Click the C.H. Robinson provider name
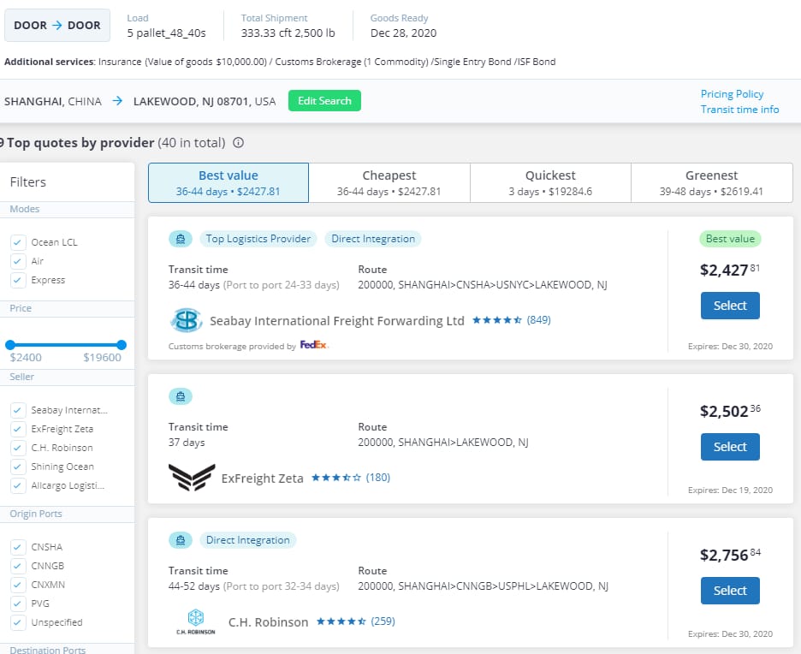The height and width of the screenshot is (654, 801). coord(268,622)
